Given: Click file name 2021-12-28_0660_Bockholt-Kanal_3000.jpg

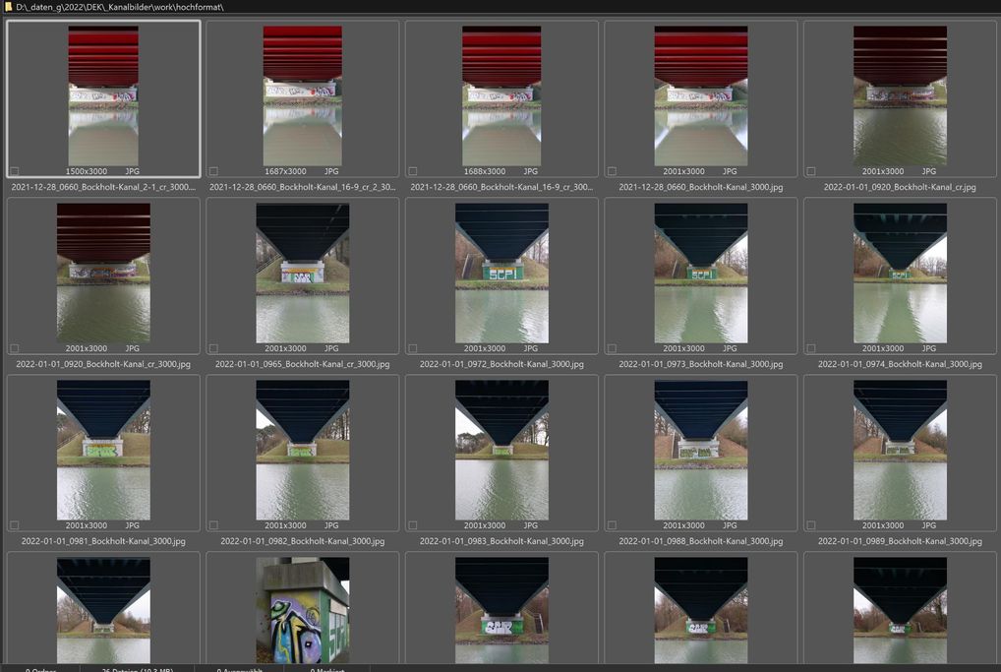Looking at the screenshot, I should (x=701, y=187).
